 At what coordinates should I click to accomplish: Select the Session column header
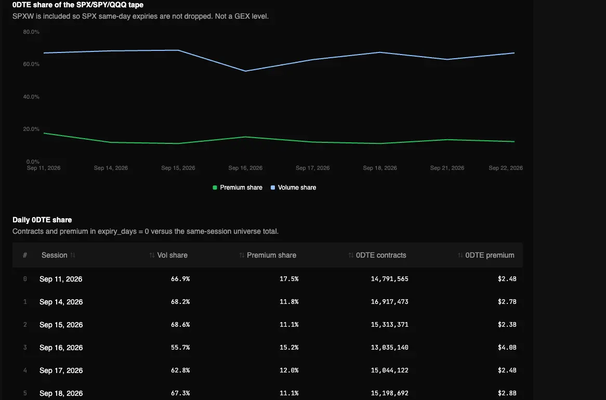(55, 255)
